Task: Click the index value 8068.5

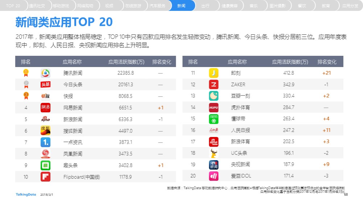Action: pyautogui.click(x=125, y=96)
